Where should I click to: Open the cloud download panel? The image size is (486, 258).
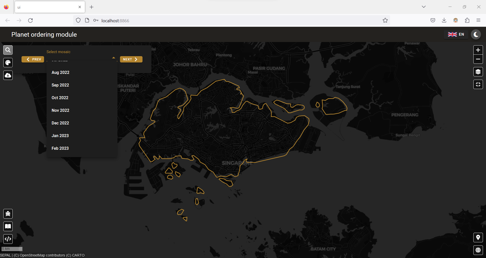tap(8, 75)
